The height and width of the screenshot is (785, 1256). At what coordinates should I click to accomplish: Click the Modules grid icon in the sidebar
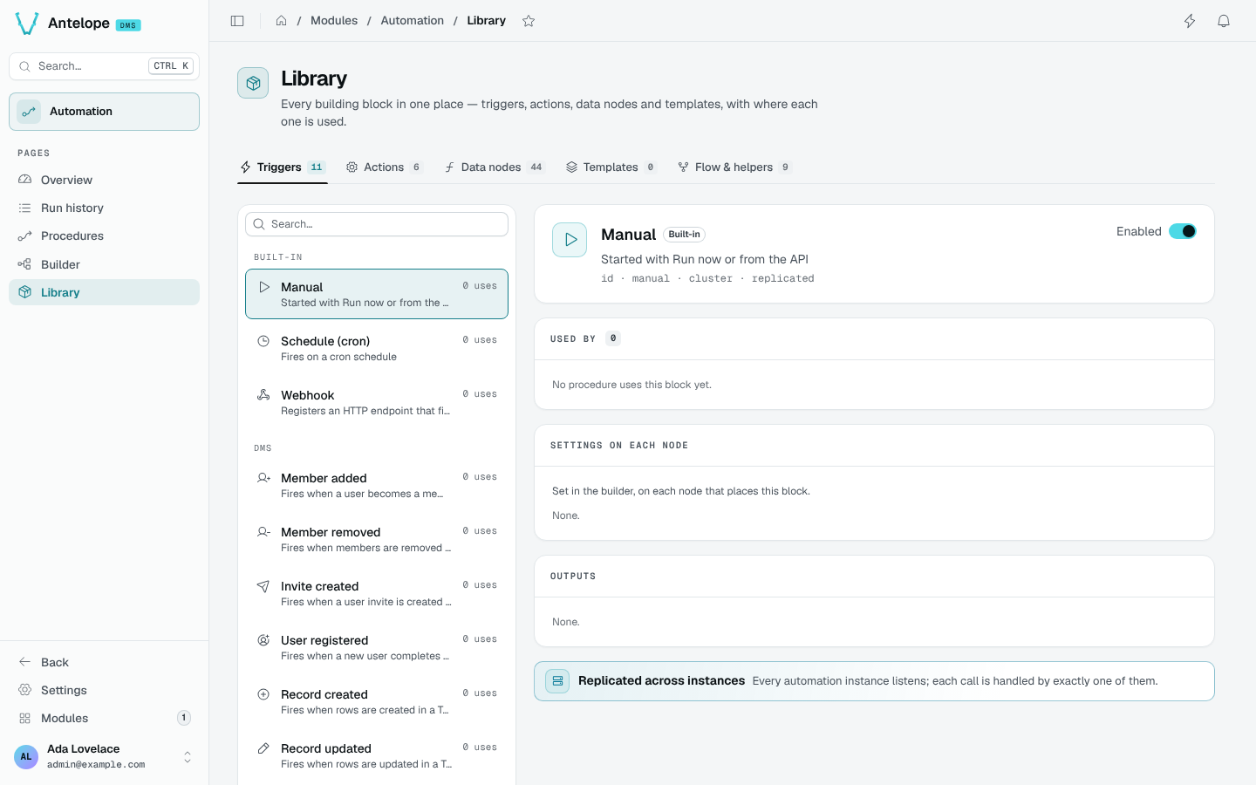(x=24, y=718)
